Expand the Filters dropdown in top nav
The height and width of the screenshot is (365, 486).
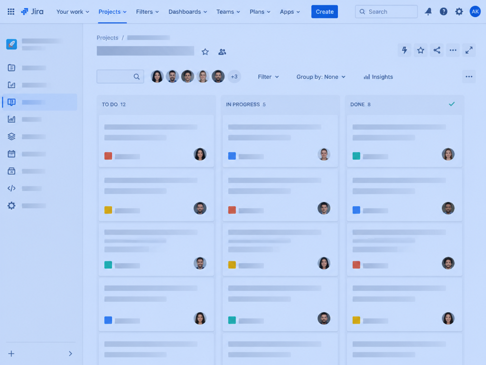click(148, 12)
